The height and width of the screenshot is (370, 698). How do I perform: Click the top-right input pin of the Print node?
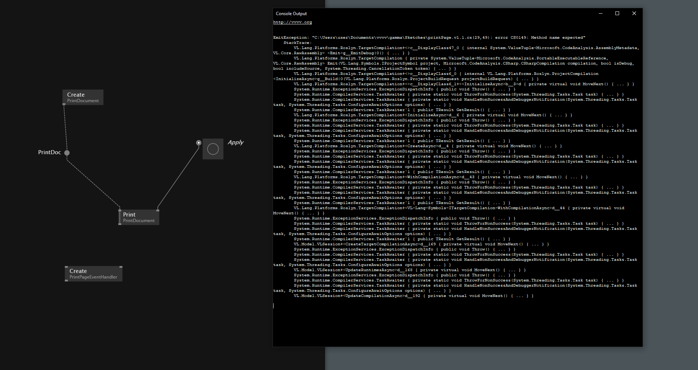tap(158, 210)
